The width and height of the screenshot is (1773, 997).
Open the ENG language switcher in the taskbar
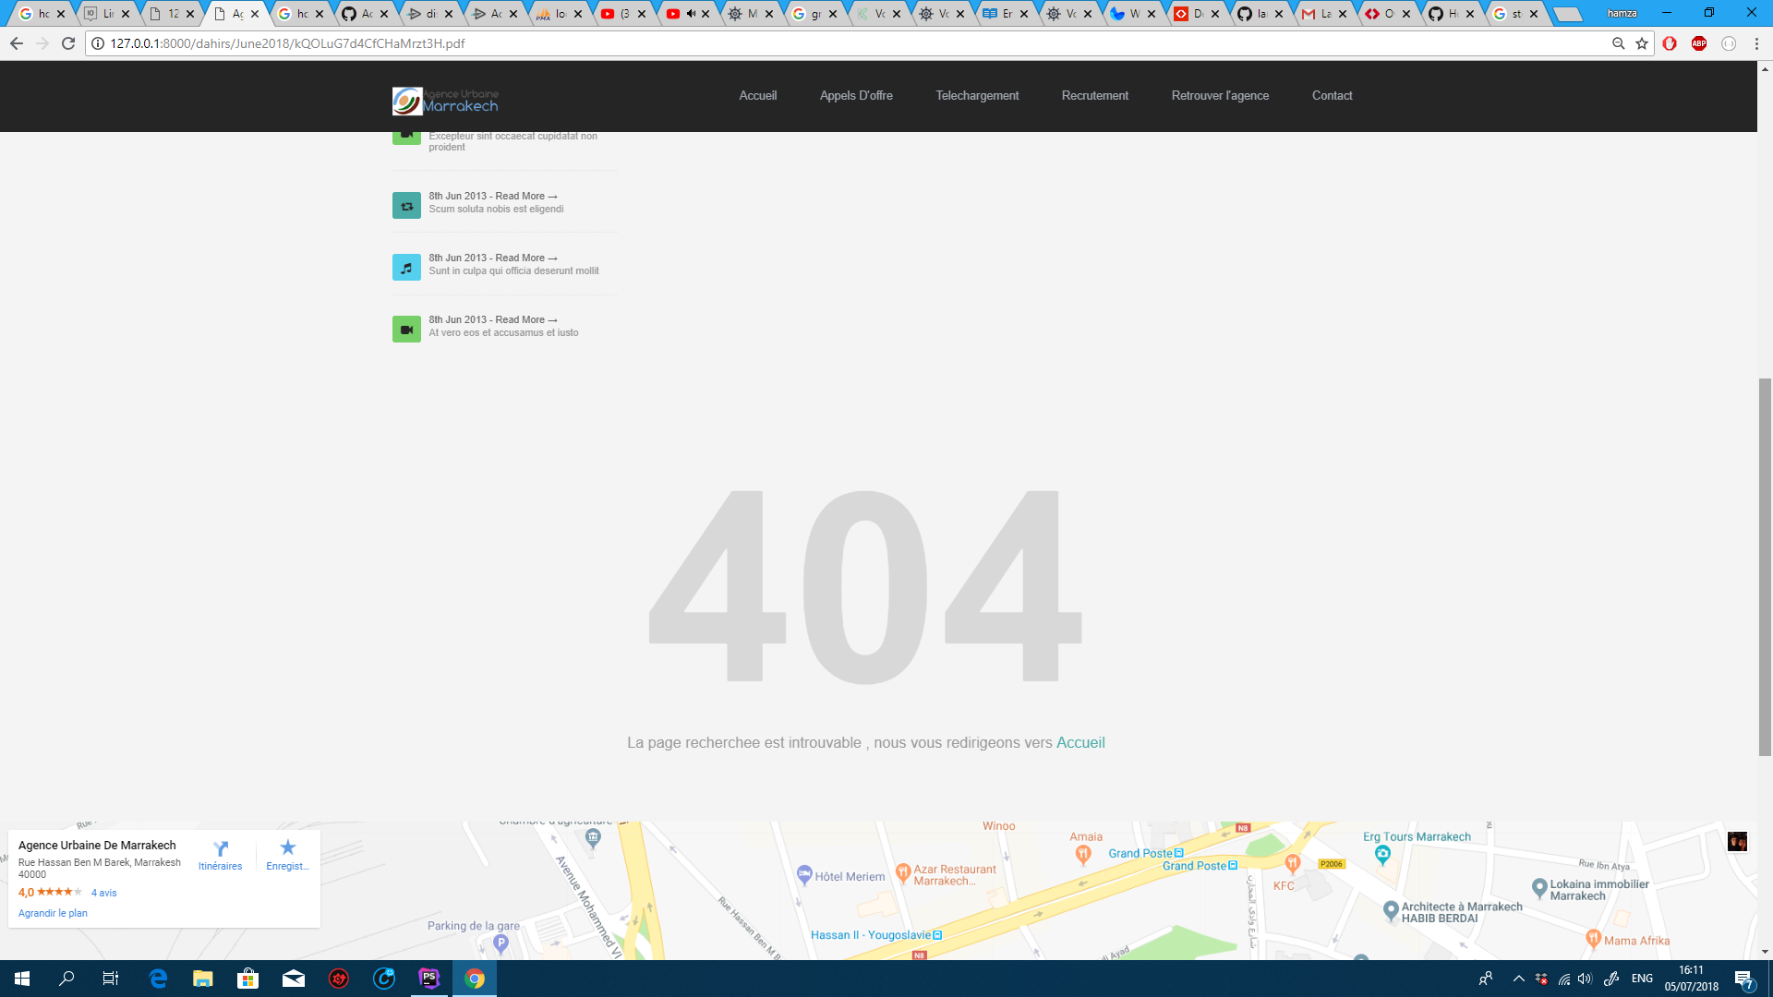coord(1641,979)
